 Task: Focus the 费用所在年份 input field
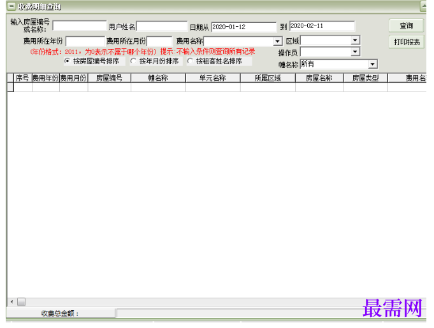click(85, 41)
